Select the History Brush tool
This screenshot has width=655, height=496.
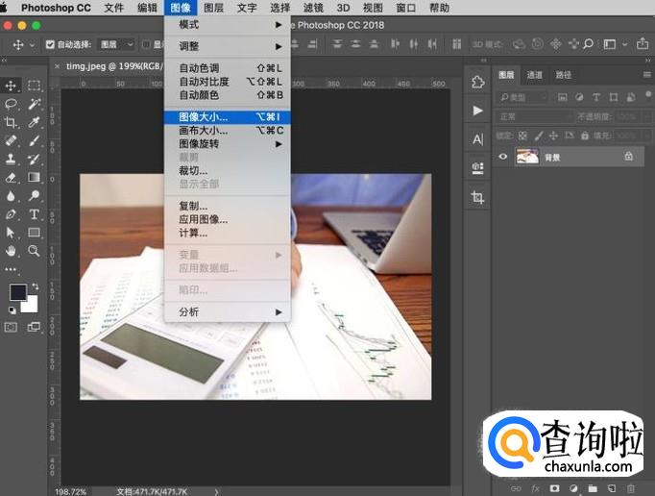[x=34, y=159]
